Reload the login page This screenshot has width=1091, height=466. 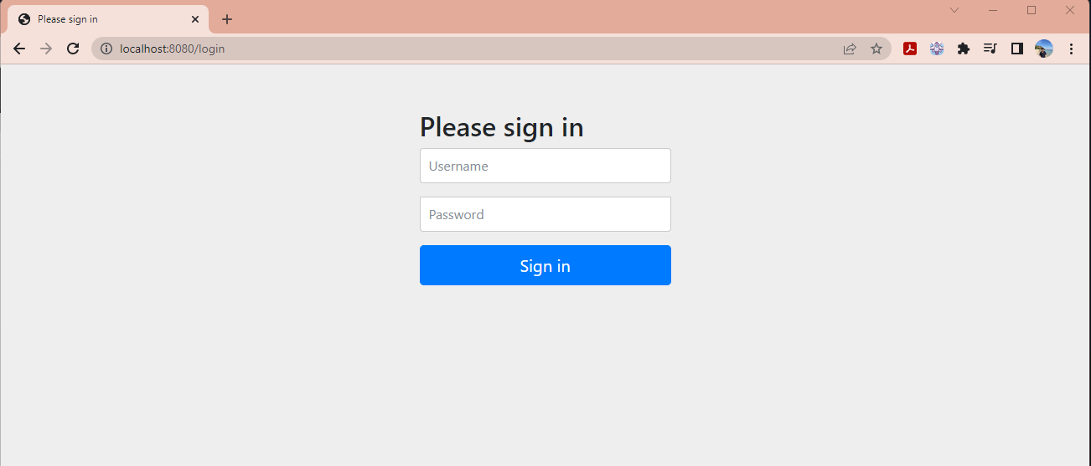[x=73, y=49]
